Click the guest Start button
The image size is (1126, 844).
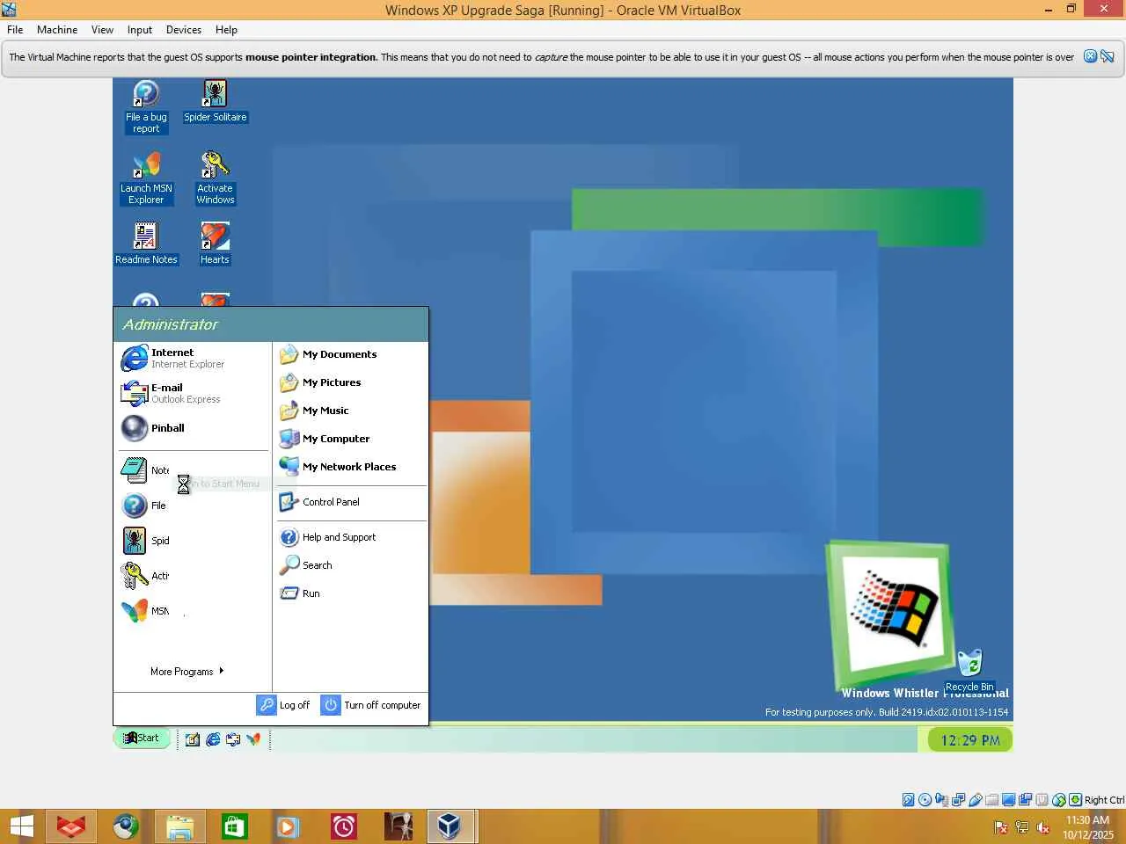tap(142, 738)
